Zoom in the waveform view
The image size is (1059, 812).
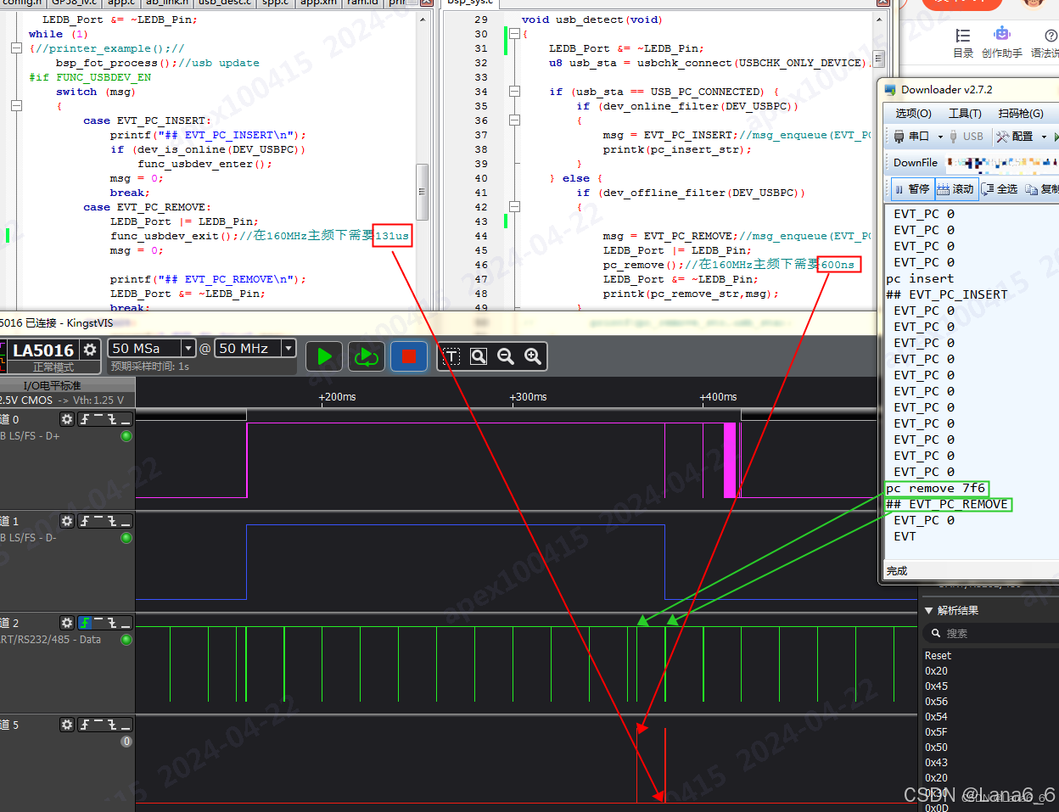(533, 356)
